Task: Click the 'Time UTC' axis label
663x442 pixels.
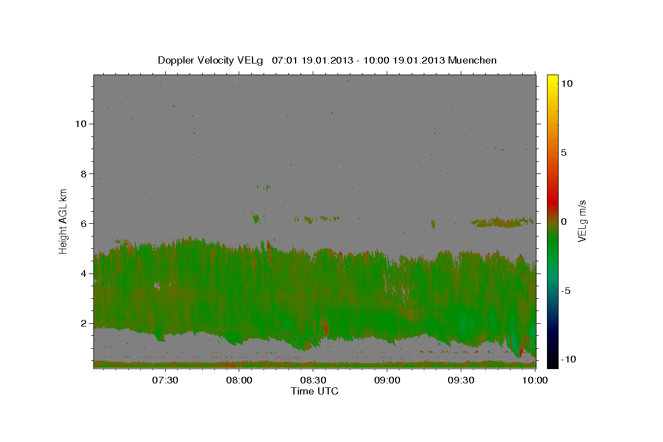Action: coord(314,391)
